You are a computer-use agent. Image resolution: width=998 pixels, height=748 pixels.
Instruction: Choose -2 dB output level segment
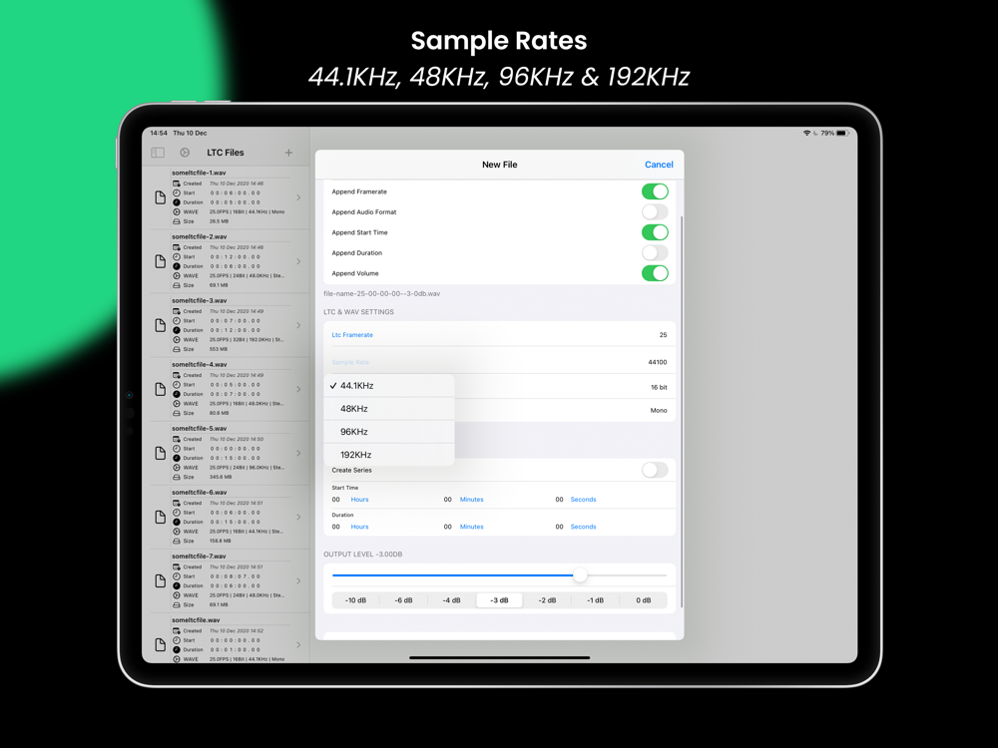coord(547,600)
